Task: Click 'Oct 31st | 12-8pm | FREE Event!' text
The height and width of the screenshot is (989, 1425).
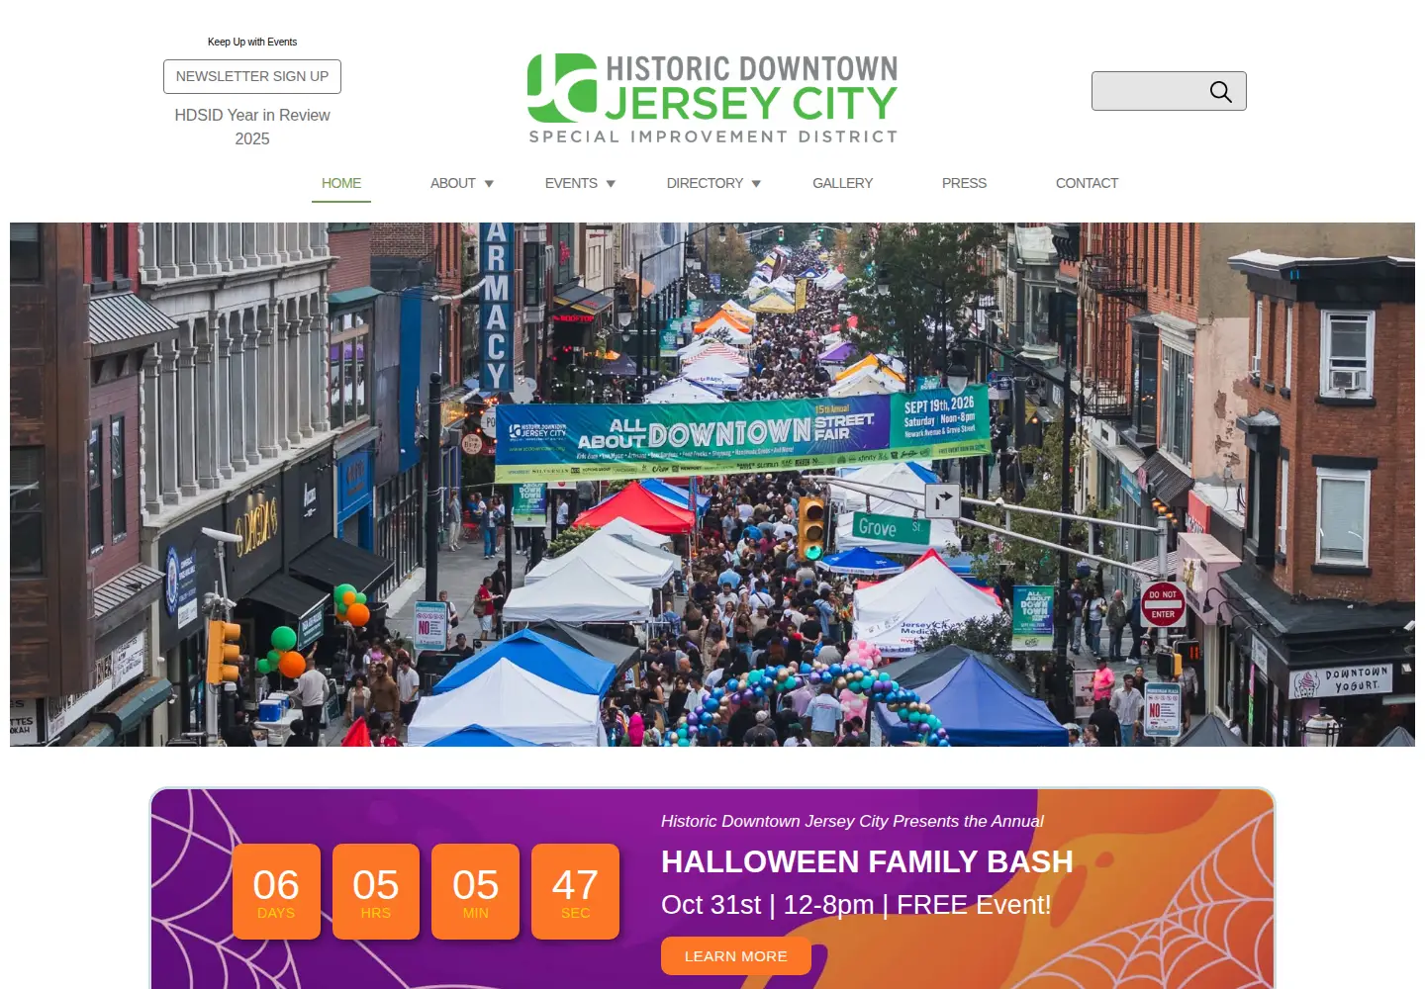Action: click(856, 905)
